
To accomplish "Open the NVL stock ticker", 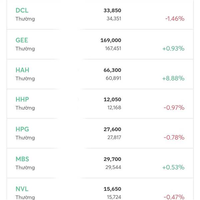I will pyautogui.click(x=22, y=189).
